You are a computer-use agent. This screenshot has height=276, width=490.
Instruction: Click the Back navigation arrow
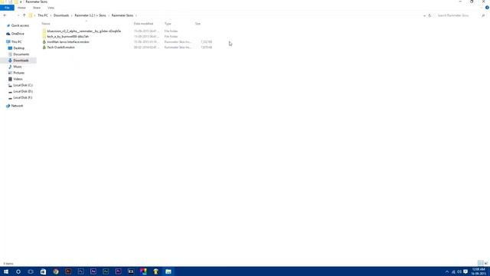tap(5, 15)
